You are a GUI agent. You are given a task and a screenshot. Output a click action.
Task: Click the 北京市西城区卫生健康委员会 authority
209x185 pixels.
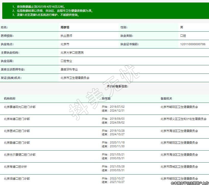point(179,167)
